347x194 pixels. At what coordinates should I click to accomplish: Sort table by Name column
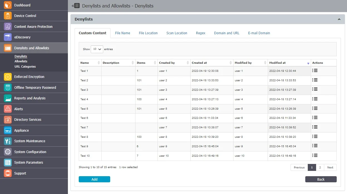point(90,63)
